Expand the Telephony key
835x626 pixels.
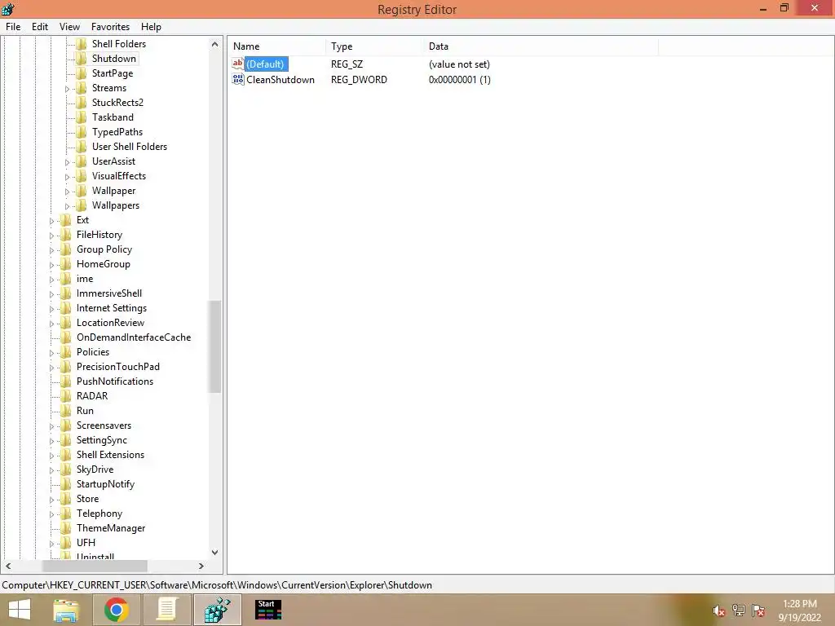(51, 514)
